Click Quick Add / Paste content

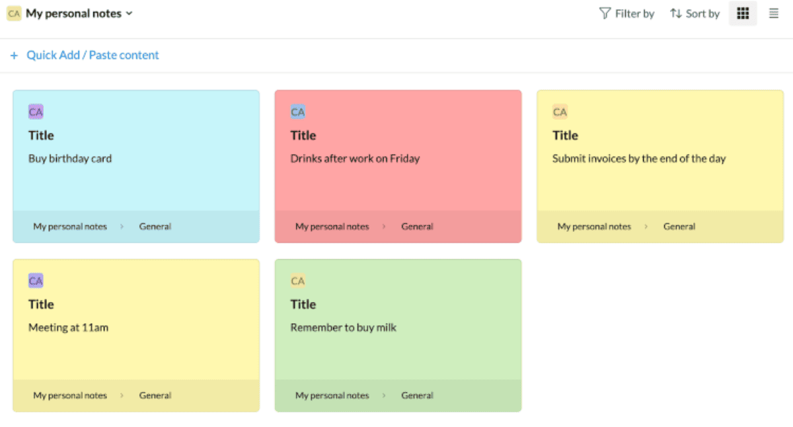(93, 56)
